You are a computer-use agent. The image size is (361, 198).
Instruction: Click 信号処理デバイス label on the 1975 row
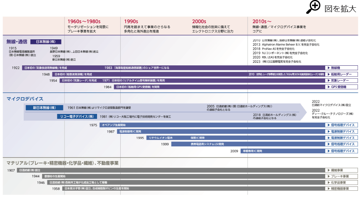[x=342, y=125]
